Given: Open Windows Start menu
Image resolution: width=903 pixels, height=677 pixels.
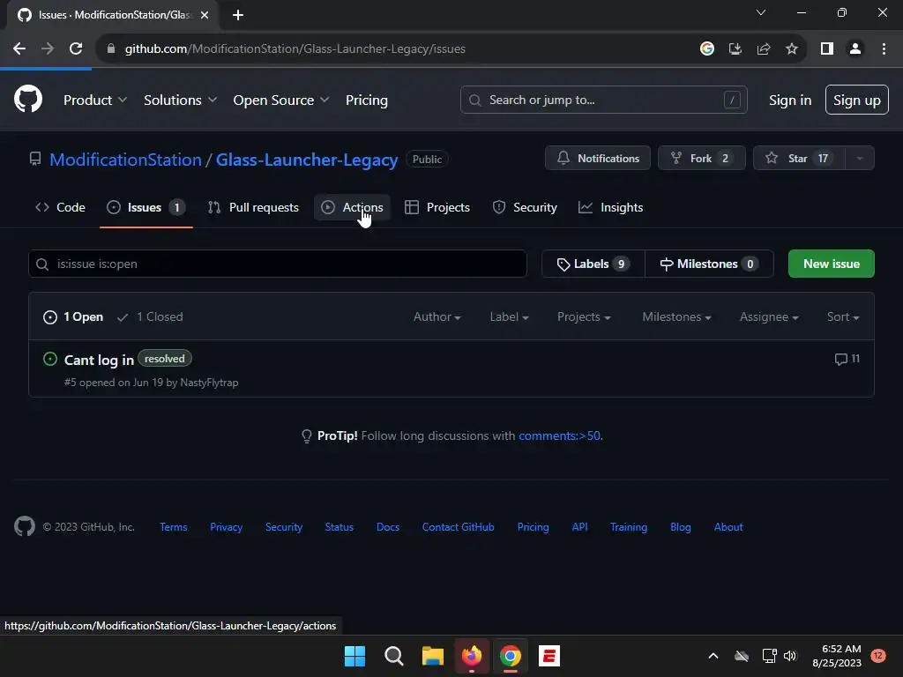Looking at the screenshot, I should 354,656.
